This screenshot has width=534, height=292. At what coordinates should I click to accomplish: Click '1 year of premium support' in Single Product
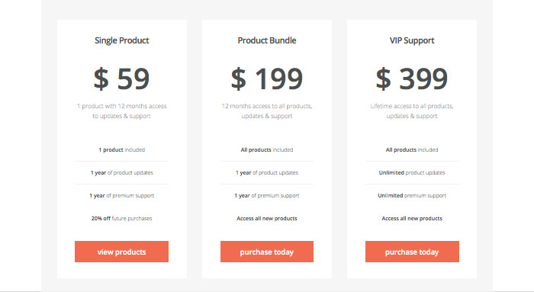coord(121,195)
